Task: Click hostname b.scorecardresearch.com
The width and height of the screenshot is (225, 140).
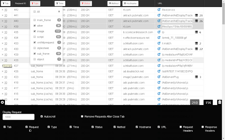Action: click(138, 32)
